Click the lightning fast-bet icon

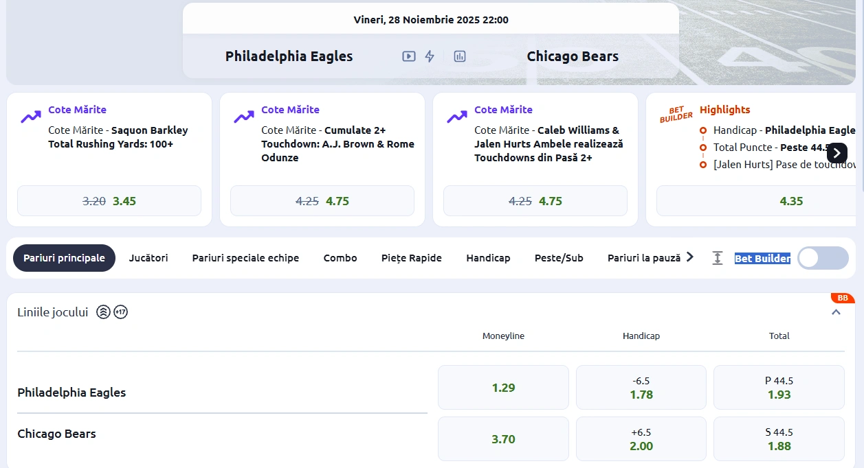click(430, 56)
